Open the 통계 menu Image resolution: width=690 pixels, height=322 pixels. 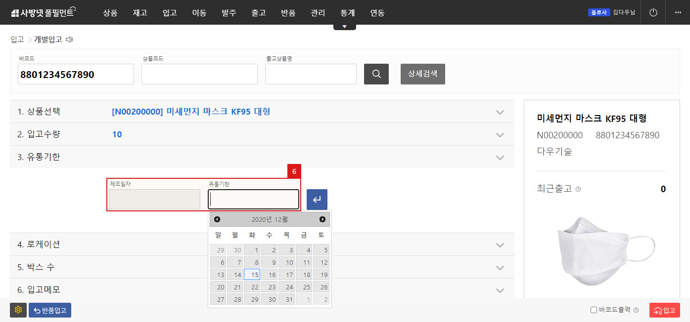[348, 13]
